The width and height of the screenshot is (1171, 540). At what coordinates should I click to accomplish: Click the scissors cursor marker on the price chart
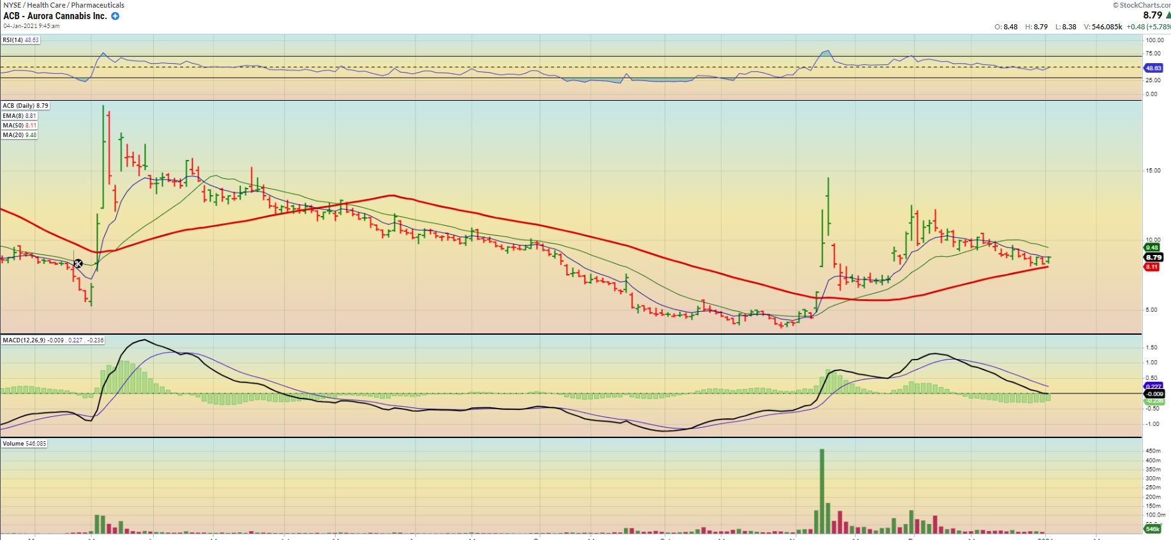78,263
